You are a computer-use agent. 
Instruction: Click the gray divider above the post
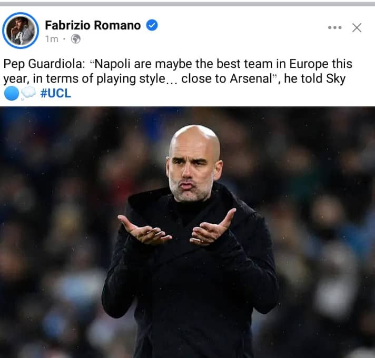[187, 4]
